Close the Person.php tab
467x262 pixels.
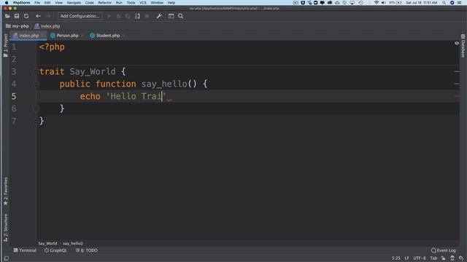(82, 36)
